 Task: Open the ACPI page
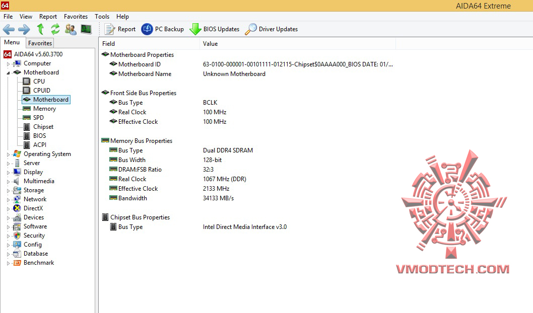39,145
